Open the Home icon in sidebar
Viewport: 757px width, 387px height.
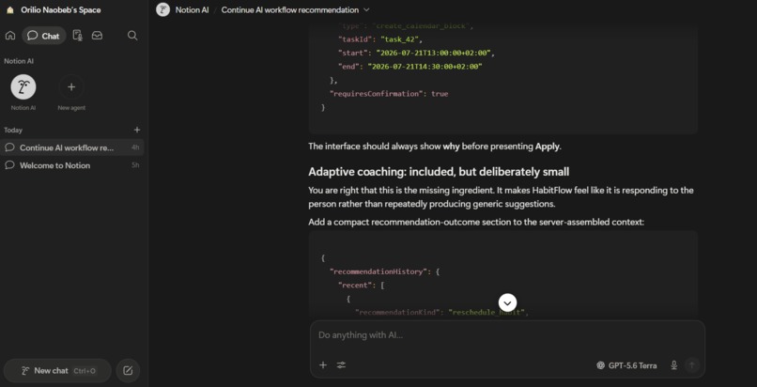tap(10, 36)
